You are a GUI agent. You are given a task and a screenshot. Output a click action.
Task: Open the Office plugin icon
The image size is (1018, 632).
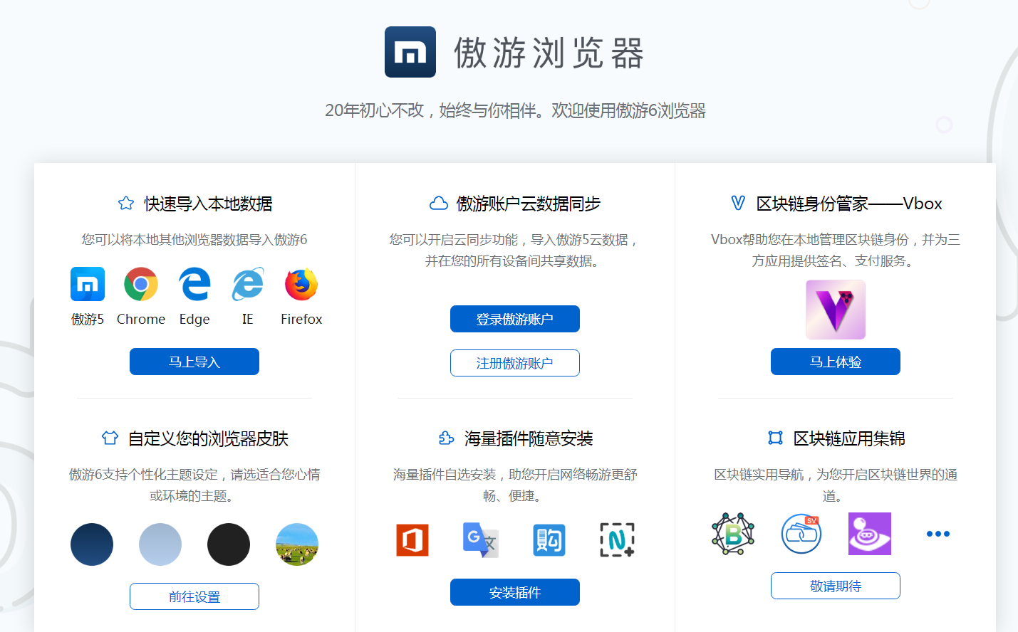click(412, 540)
